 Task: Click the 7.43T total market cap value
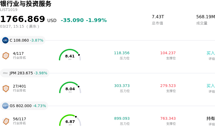coord(158,17)
